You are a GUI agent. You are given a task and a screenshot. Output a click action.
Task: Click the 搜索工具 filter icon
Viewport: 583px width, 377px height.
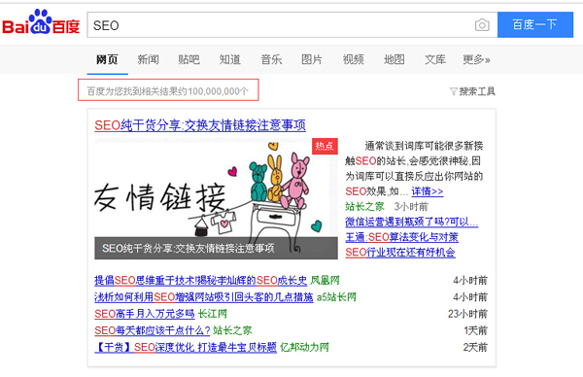[453, 91]
